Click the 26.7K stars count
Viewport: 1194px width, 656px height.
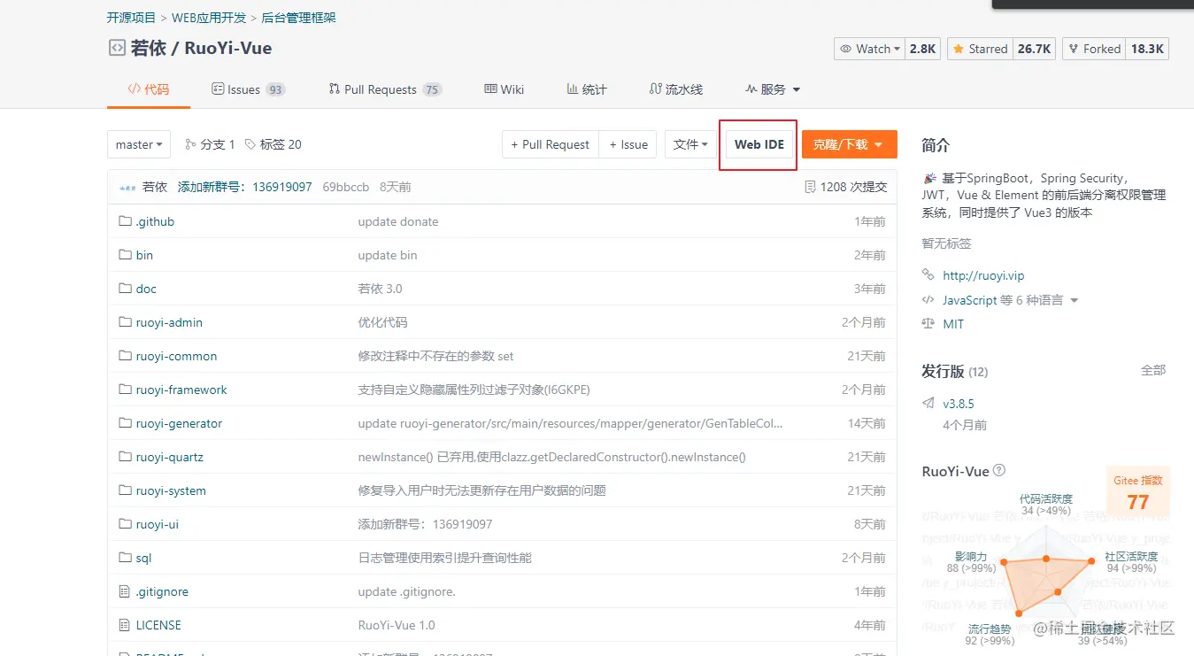1034,49
